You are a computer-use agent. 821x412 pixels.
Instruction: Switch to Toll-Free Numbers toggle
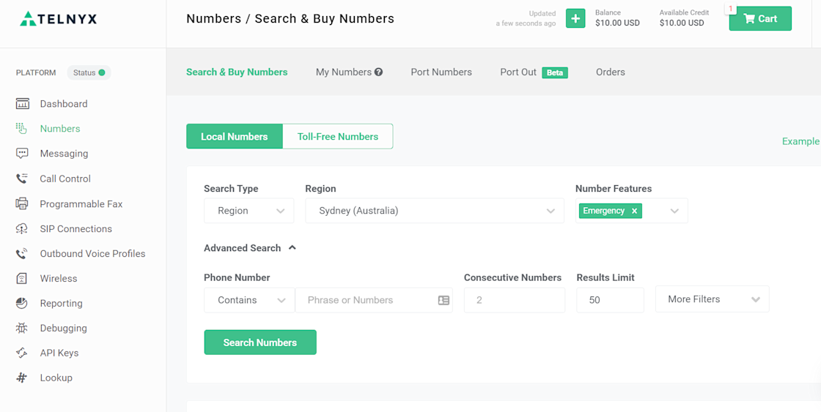pyautogui.click(x=338, y=136)
